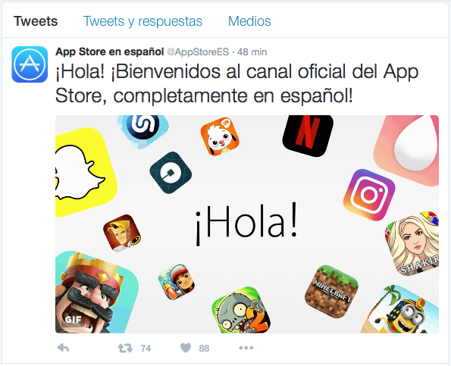Click the Shazam icon in the image

click(143, 129)
